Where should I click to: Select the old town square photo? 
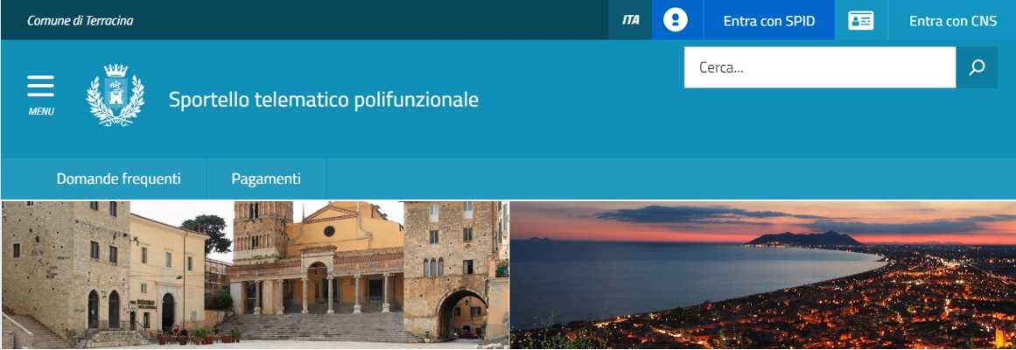(x=256, y=275)
